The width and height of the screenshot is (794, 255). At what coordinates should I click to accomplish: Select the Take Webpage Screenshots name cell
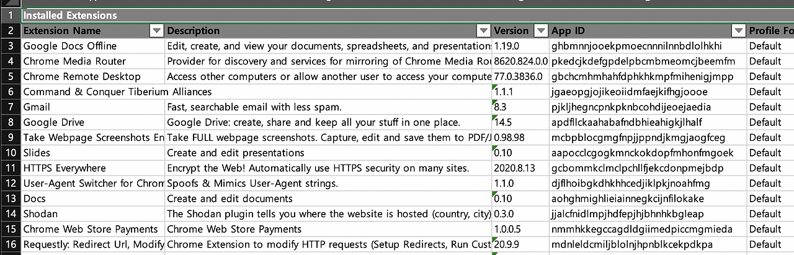[93, 138]
